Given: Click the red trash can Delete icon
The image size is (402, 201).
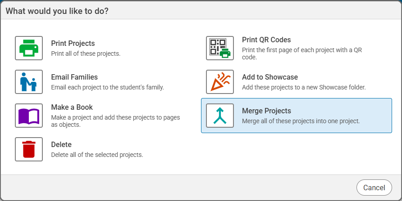Looking at the screenshot, I should coord(29,149).
